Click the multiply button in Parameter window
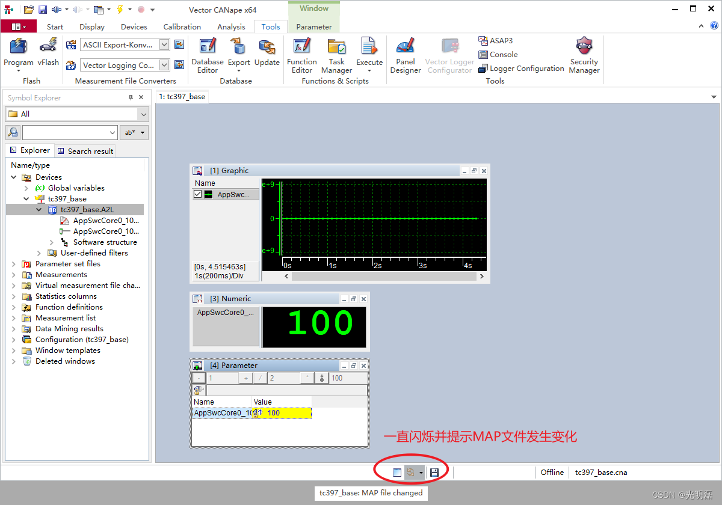Screen dimensions: 722x505 [x=307, y=378]
